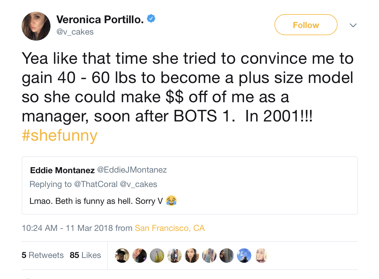The width and height of the screenshot is (379, 279).
Task: Click the fifth liker avatar, brunette woman
Action: coord(192,256)
